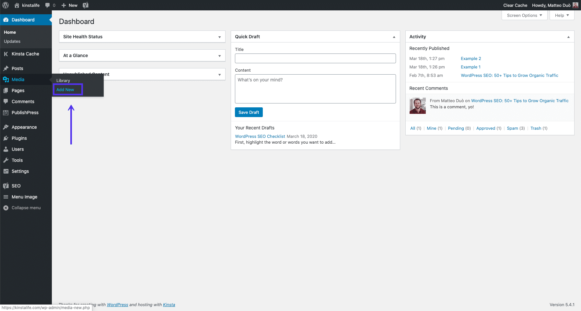Open the Screen Options dropdown

[x=524, y=15]
